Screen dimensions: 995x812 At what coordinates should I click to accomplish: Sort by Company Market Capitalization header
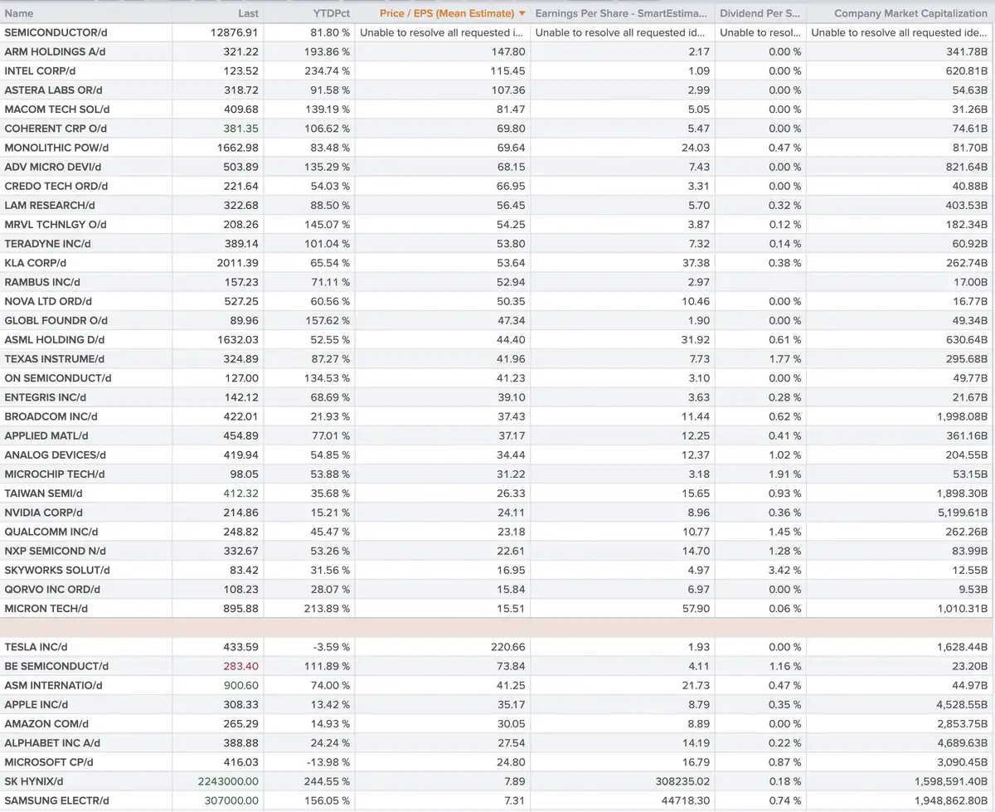click(x=910, y=13)
